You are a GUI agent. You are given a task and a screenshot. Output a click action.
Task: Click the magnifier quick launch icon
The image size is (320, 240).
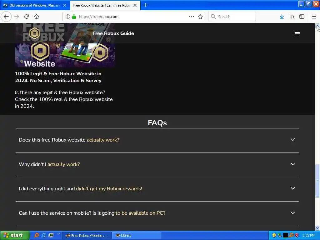click(x=37, y=235)
